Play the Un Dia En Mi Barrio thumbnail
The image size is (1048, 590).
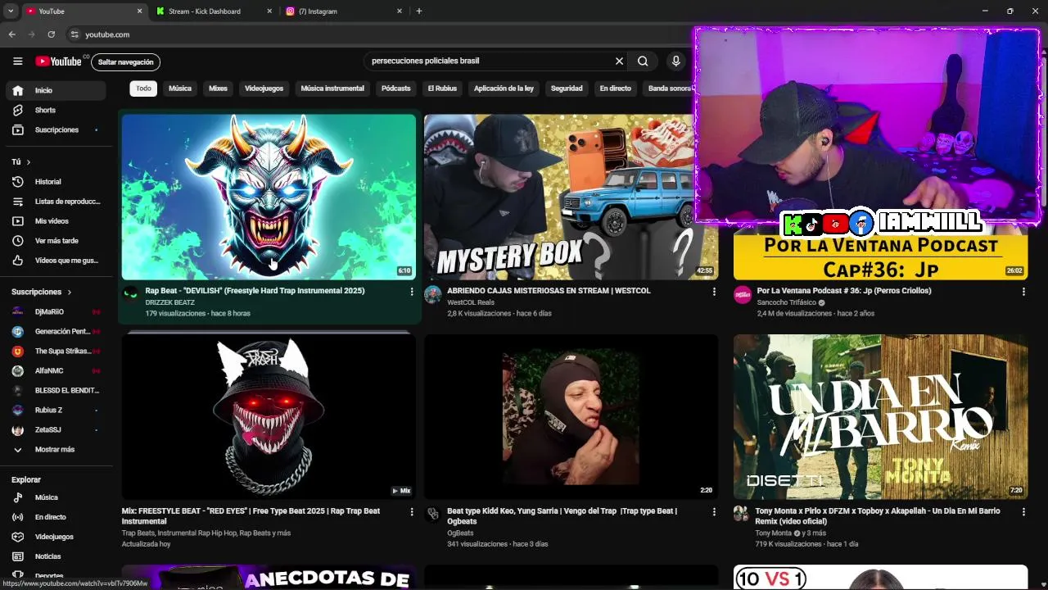[x=880, y=416]
